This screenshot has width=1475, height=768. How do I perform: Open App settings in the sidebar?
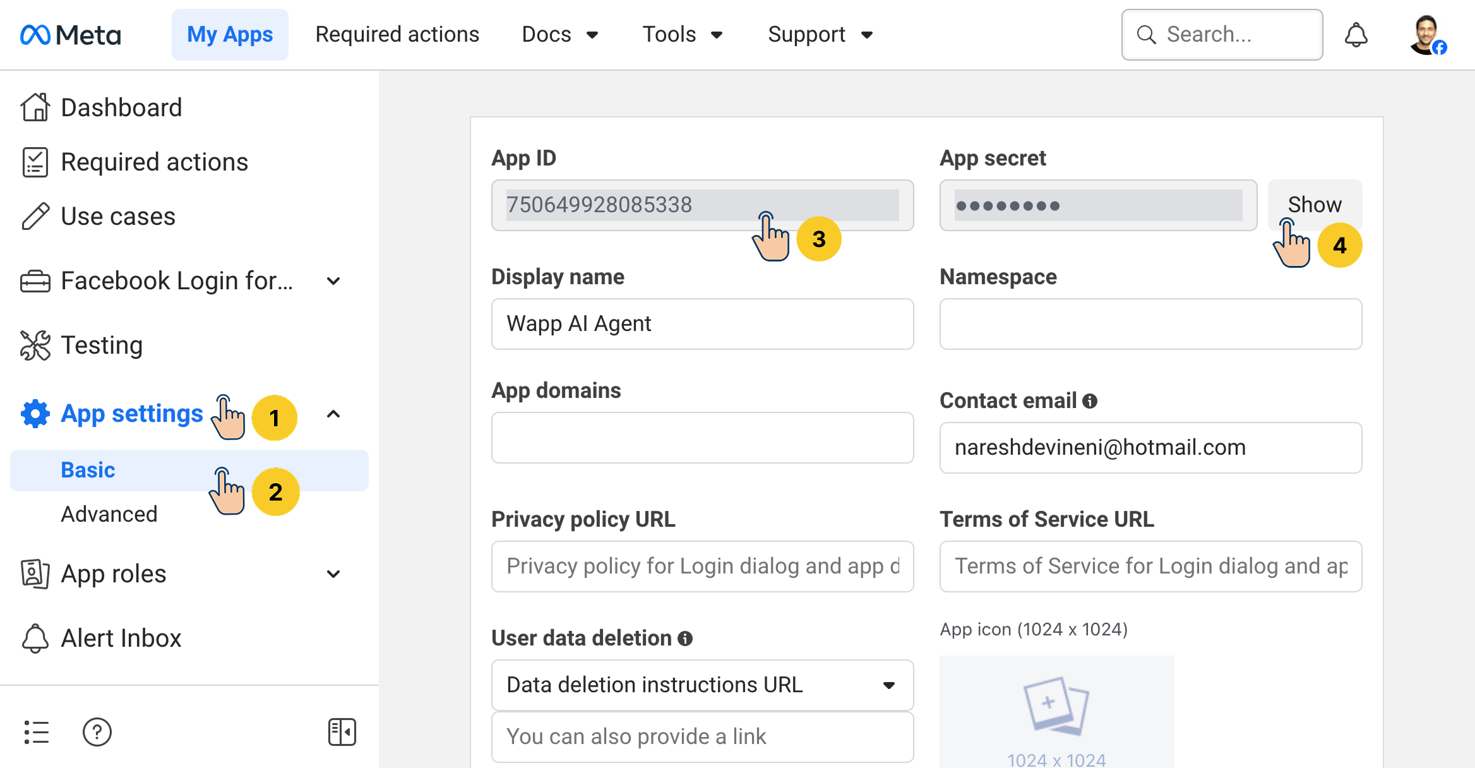pos(132,414)
